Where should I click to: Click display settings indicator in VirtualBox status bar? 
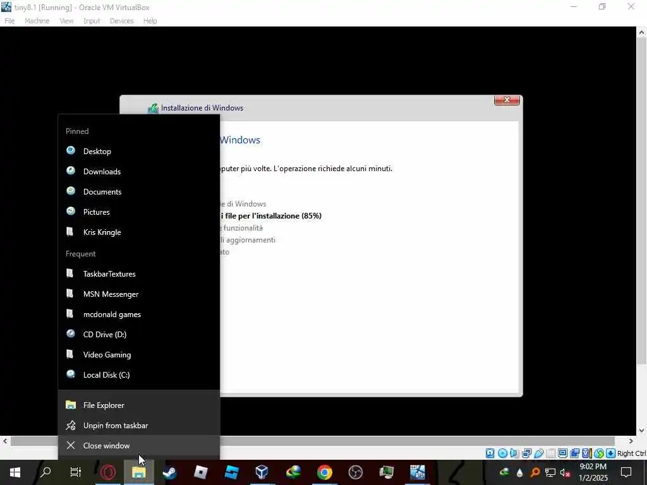[562, 453]
